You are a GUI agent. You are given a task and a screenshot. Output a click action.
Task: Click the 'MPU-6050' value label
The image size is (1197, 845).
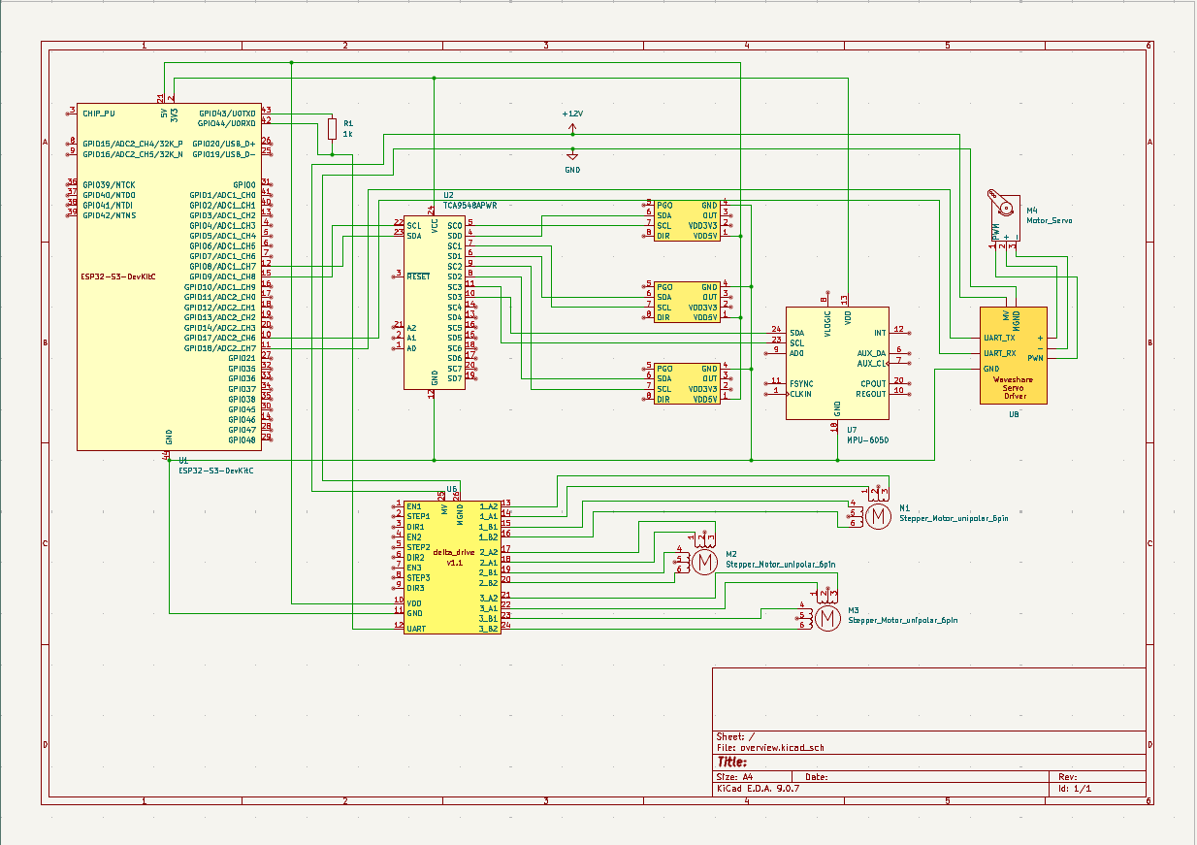pyautogui.click(x=867, y=439)
